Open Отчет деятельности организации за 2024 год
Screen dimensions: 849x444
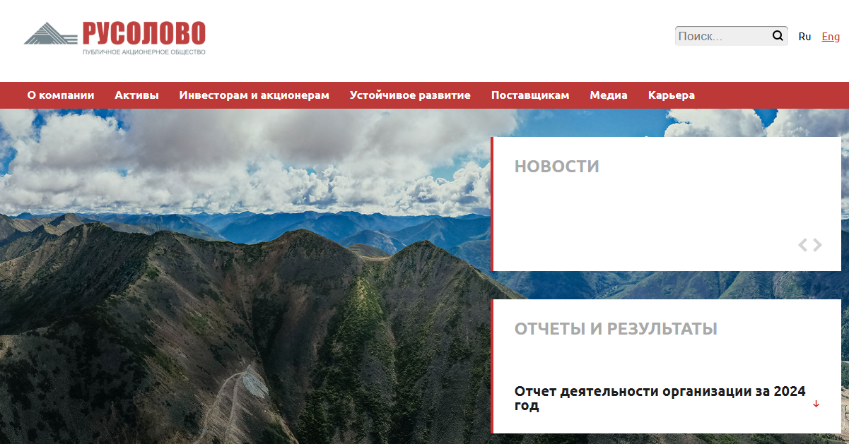(x=660, y=398)
